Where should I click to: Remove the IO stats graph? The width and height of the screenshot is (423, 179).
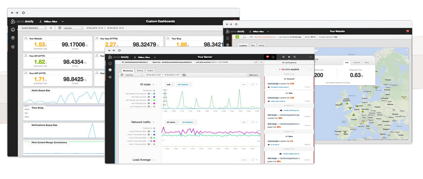tap(257, 84)
